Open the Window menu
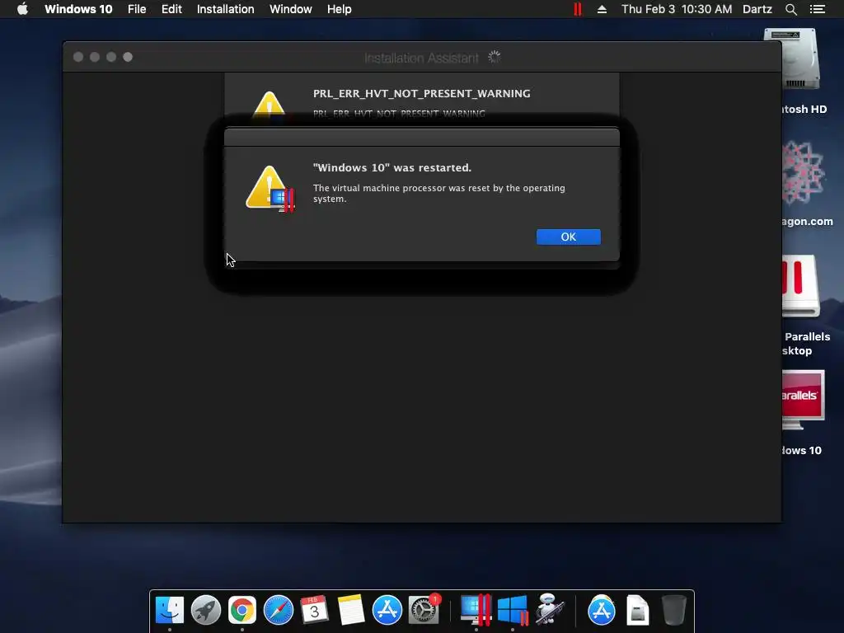 [x=291, y=9]
